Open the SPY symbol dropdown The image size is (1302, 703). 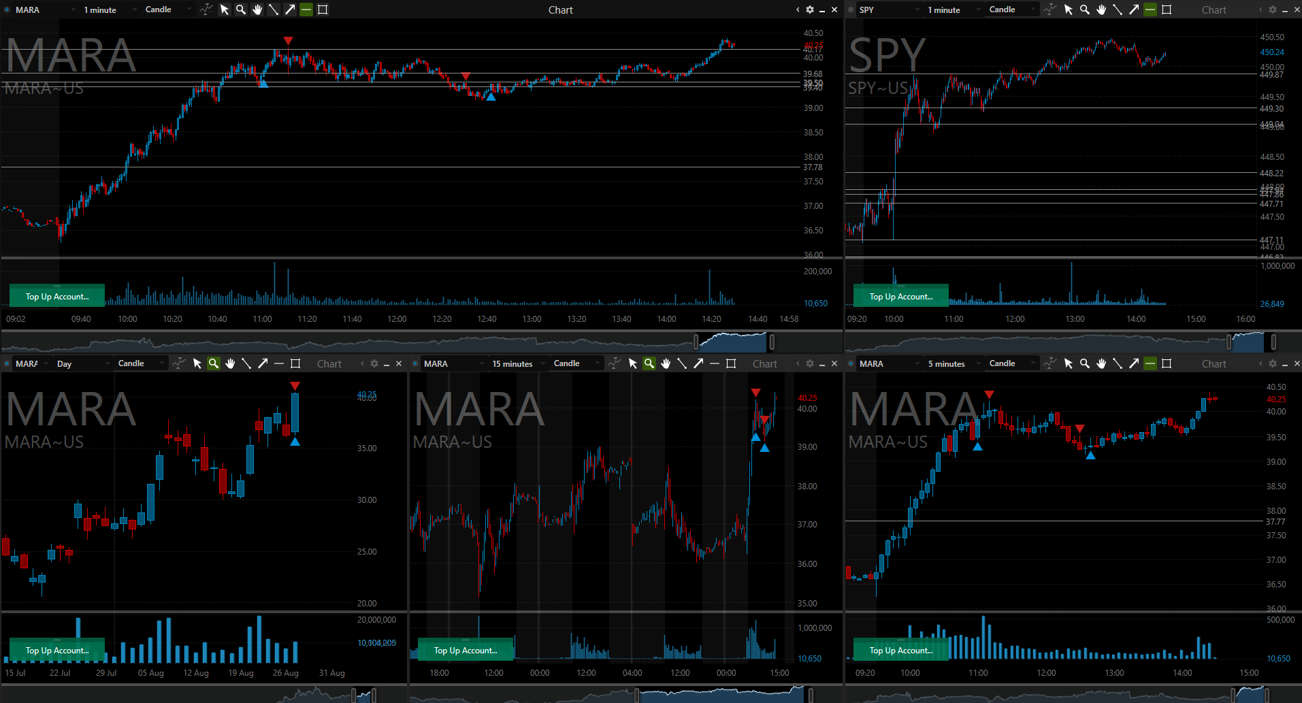tap(889, 10)
